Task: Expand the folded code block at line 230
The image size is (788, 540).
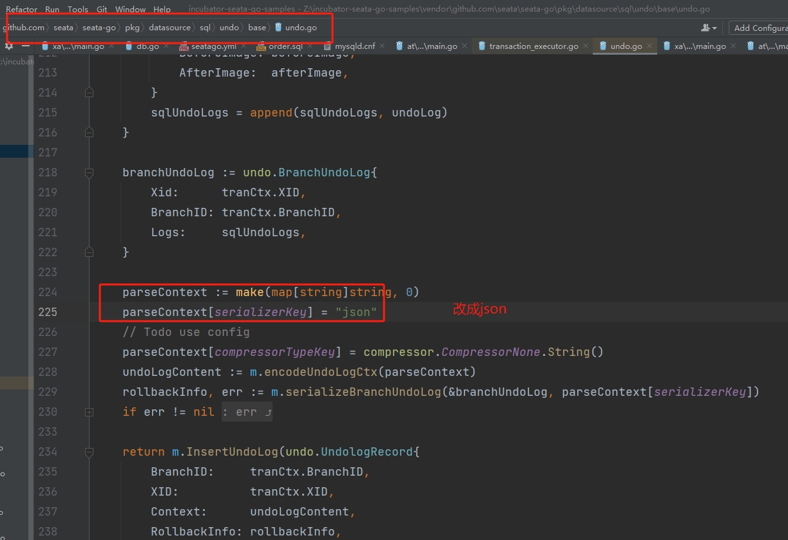Action: point(89,412)
